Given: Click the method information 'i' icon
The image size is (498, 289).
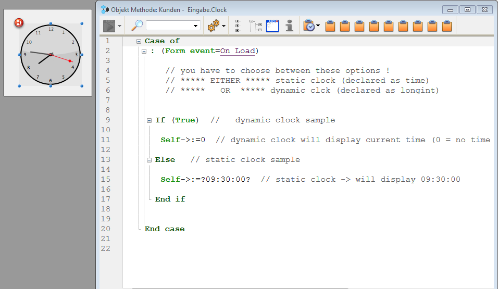Looking at the screenshot, I should coord(289,26).
